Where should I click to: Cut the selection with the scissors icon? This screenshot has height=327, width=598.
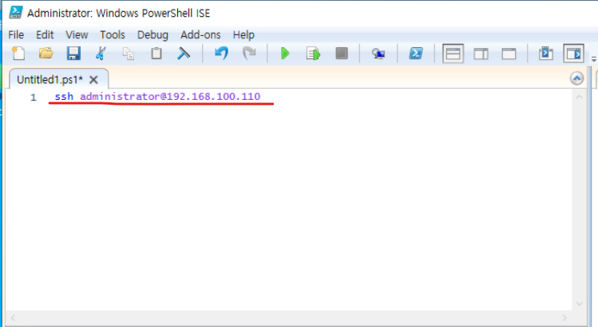click(101, 54)
